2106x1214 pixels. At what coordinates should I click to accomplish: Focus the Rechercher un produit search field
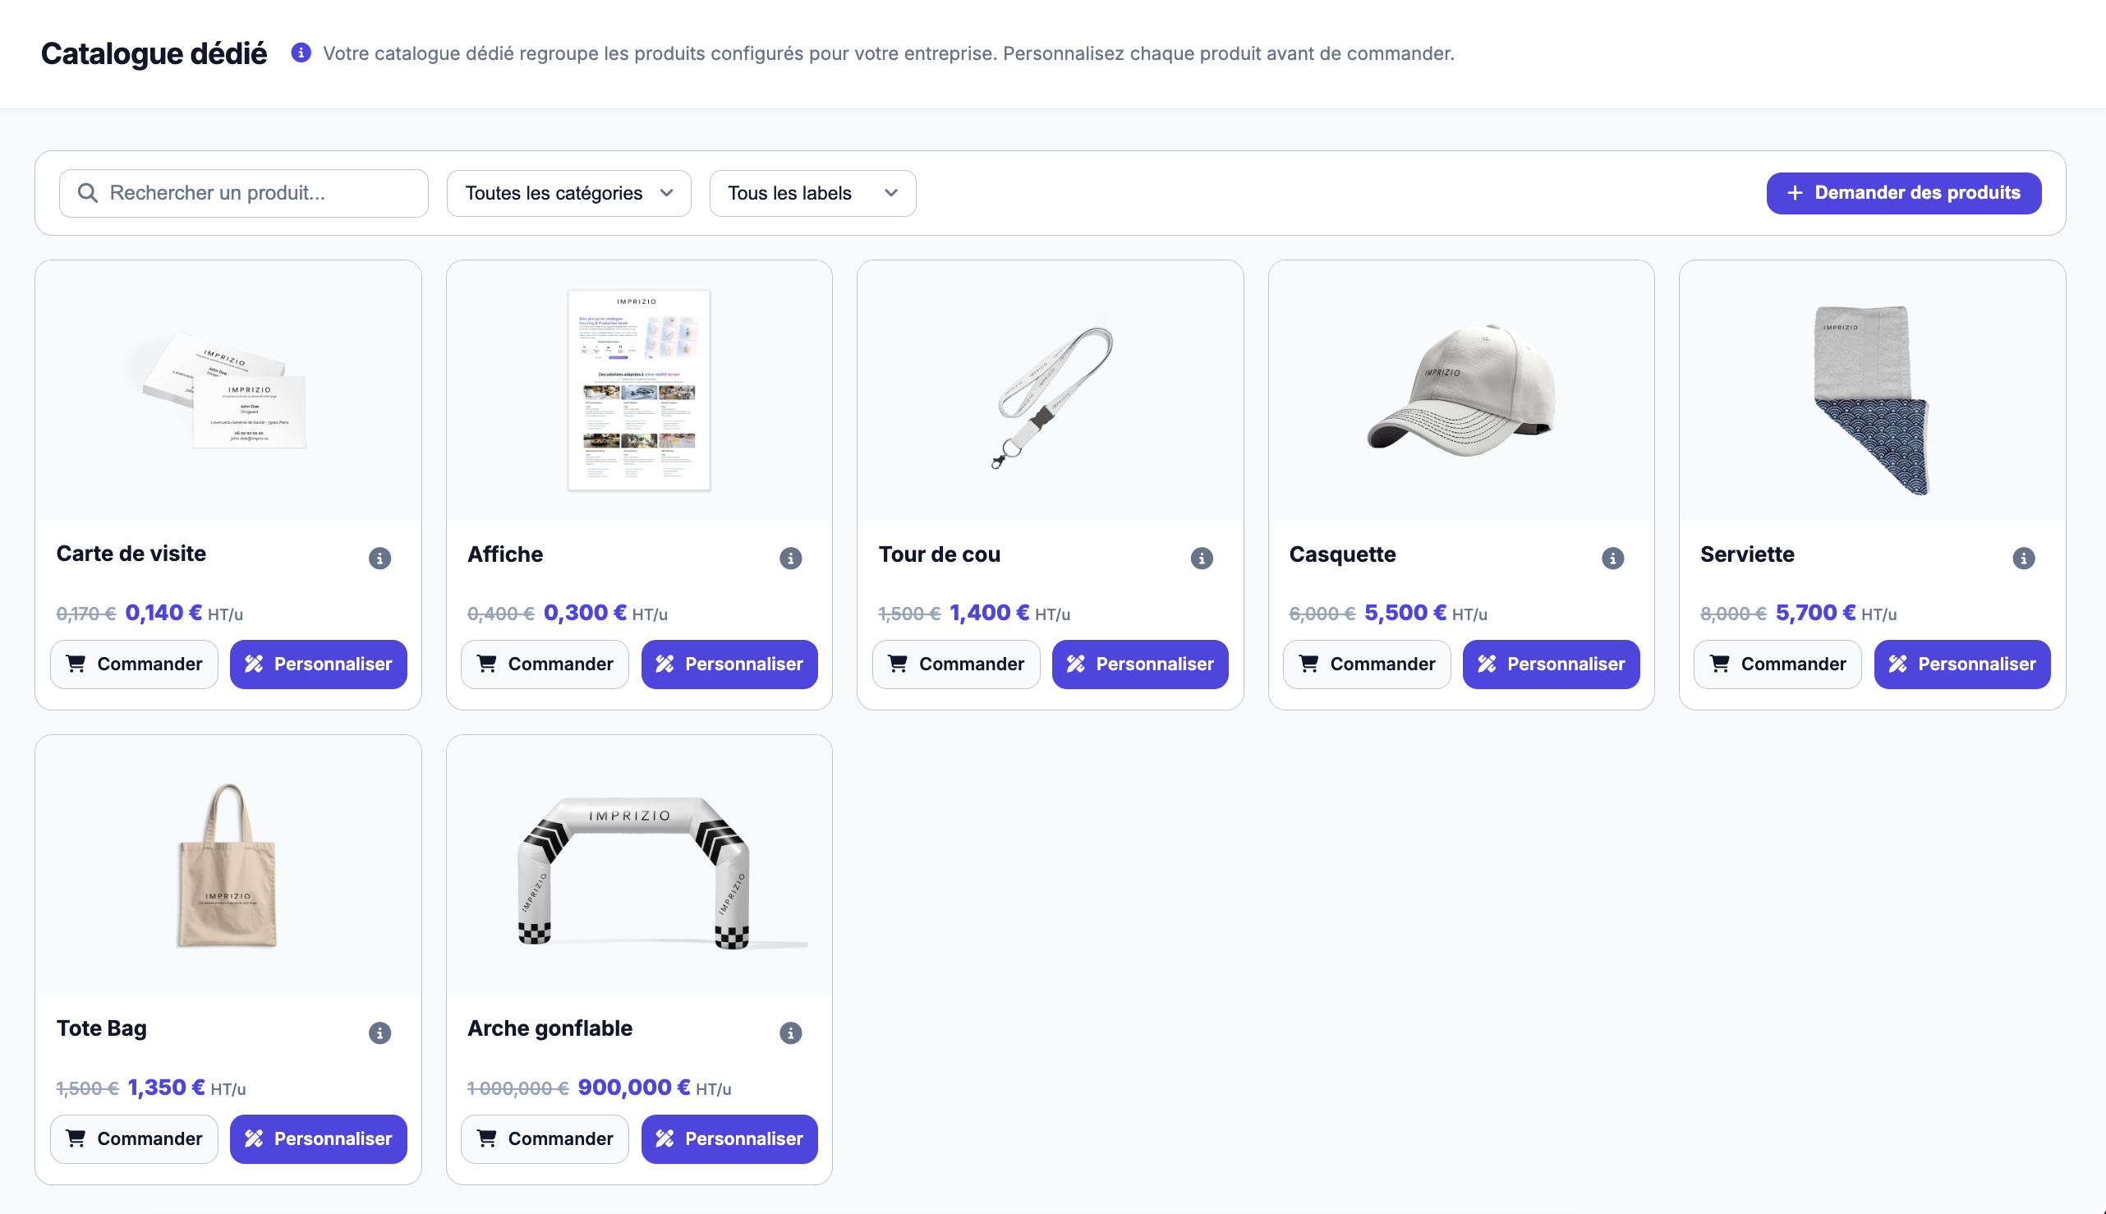[x=243, y=194]
